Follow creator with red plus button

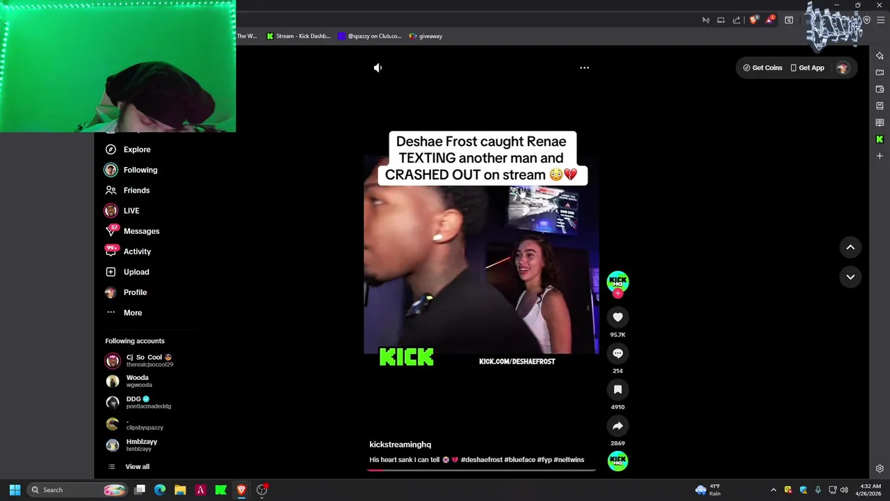point(617,294)
